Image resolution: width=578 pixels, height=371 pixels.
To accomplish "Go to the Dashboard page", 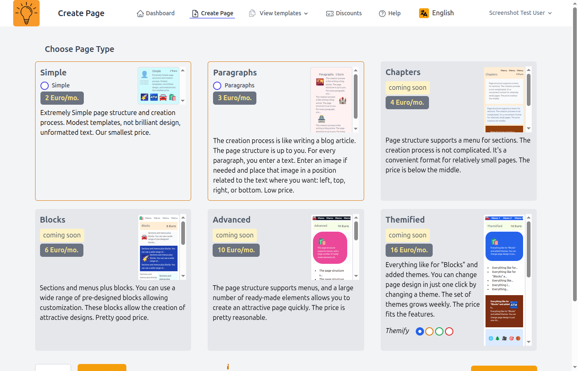I will (x=156, y=14).
